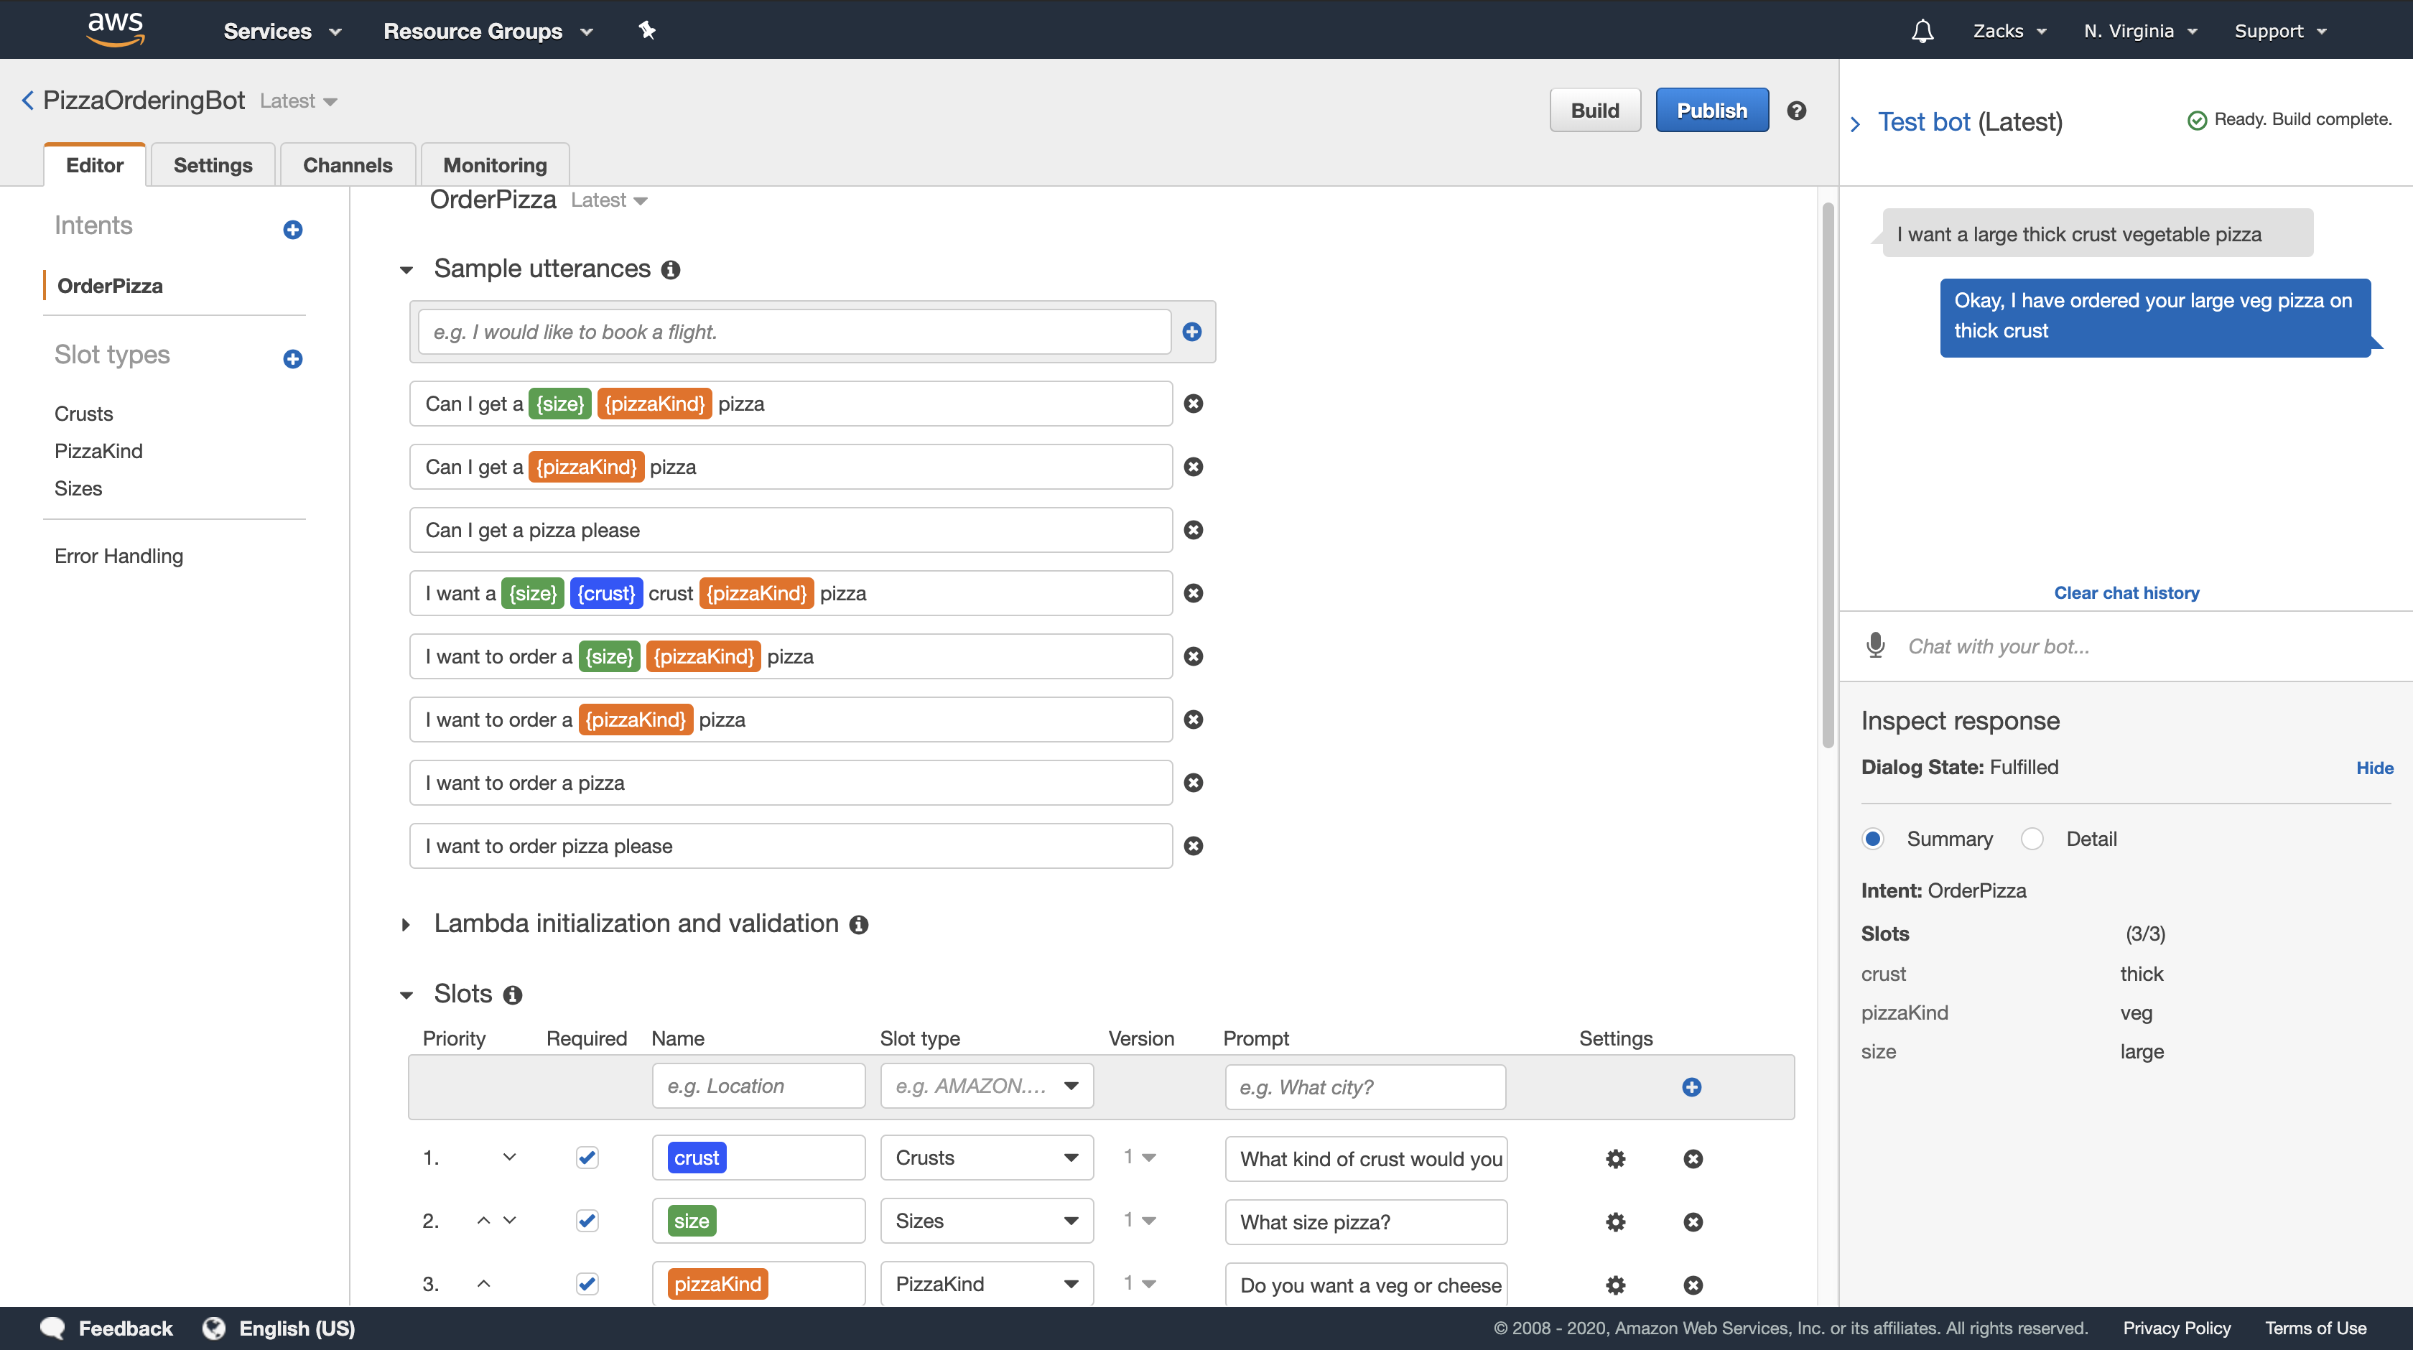Viewport: 2413px width, 1350px height.
Task: Toggle Required checkbox for size slot
Action: 587,1221
